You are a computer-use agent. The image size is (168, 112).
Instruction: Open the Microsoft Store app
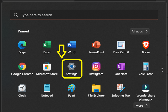[x=47, y=66]
